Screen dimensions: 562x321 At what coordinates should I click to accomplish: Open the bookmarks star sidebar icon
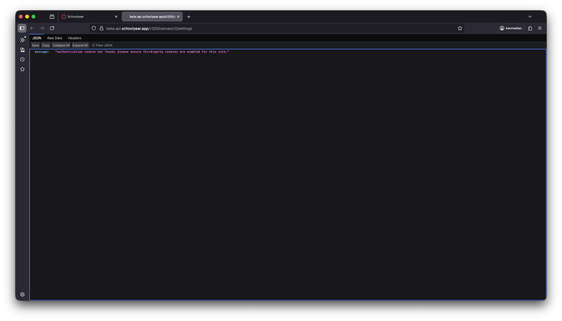(22, 69)
